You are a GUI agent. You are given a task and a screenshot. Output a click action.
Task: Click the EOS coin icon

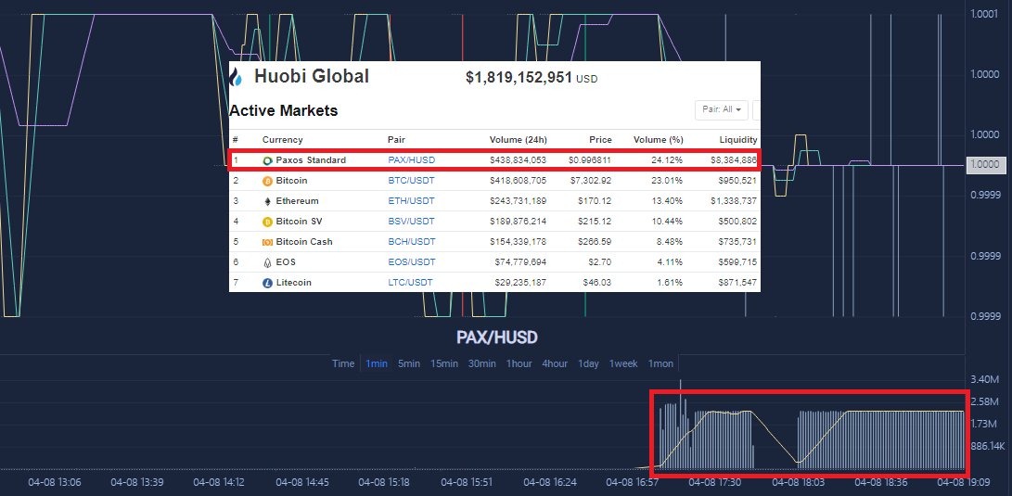coord(268,262)
